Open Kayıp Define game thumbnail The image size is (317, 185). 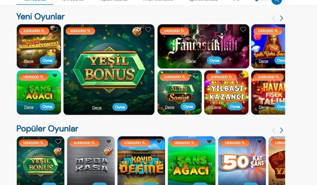click(x=141, y=161)
